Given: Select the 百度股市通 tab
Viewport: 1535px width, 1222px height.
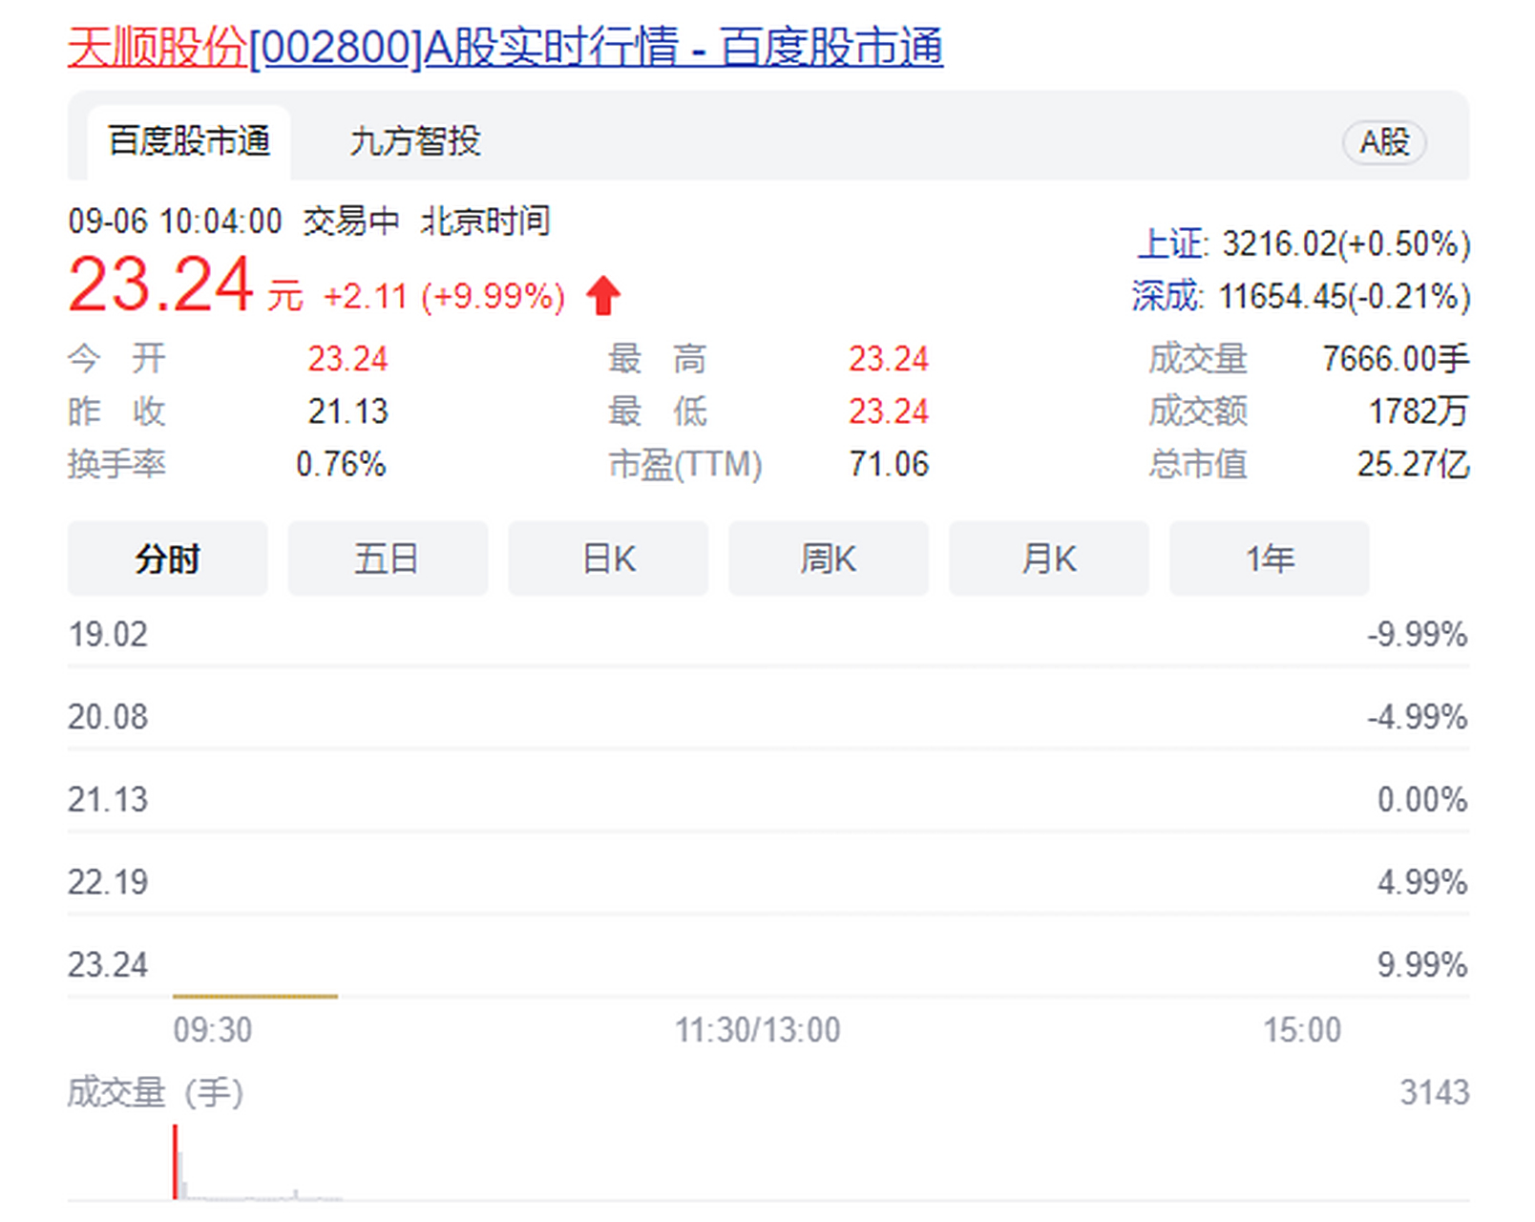Looking at the screenshot, I should point(187,139).
